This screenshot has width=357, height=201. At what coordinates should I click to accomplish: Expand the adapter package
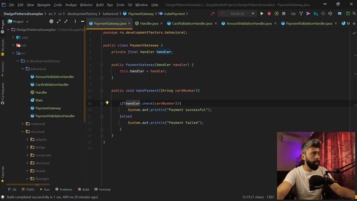[x=27, y=140]
